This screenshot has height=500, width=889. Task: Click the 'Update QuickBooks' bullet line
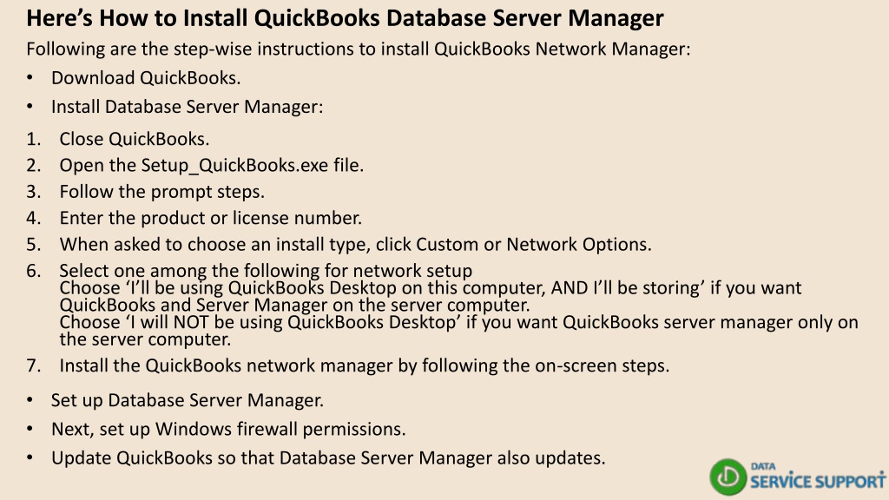click(328, 458)
